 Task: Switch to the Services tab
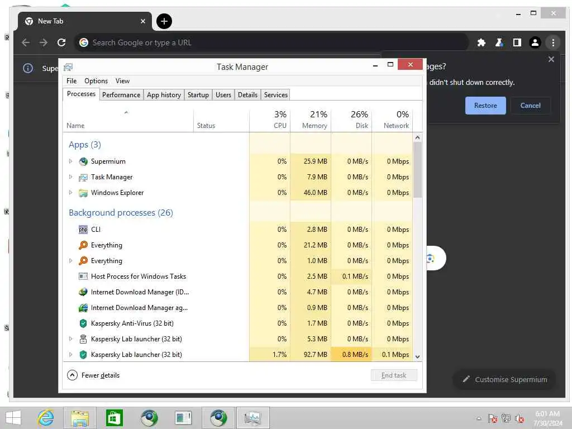(276, 95)
